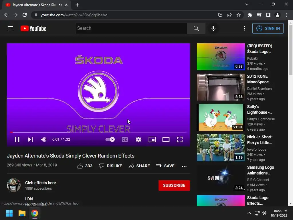Activate miniplayer mode
This screenshot has height=220, width=293.
(x=152, y=140)
